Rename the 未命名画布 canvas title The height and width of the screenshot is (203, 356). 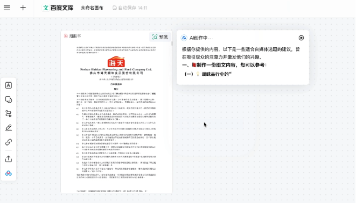92,8
